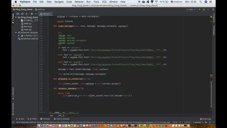
Task: Collapse the Ping_Pong_Game project folder
Action: point(16,17)
